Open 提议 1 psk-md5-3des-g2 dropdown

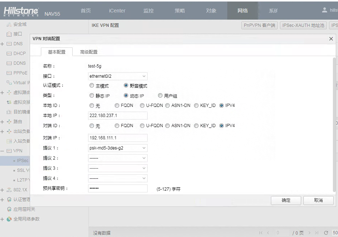(x=118, y=148)
